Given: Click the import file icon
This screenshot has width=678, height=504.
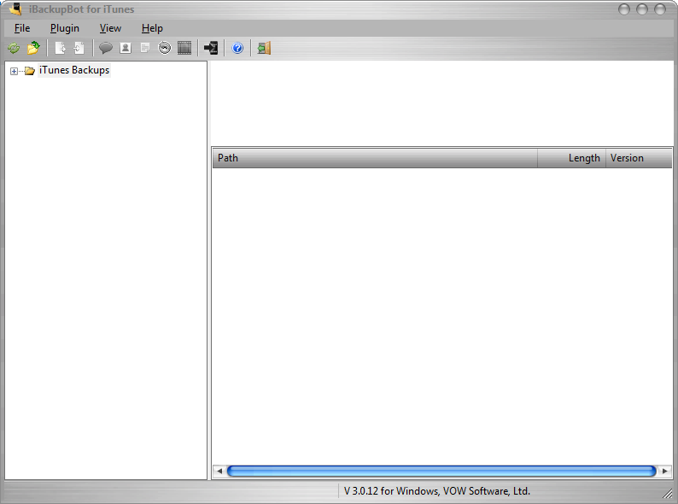Looking at the screenshot, I should [79, 48].
